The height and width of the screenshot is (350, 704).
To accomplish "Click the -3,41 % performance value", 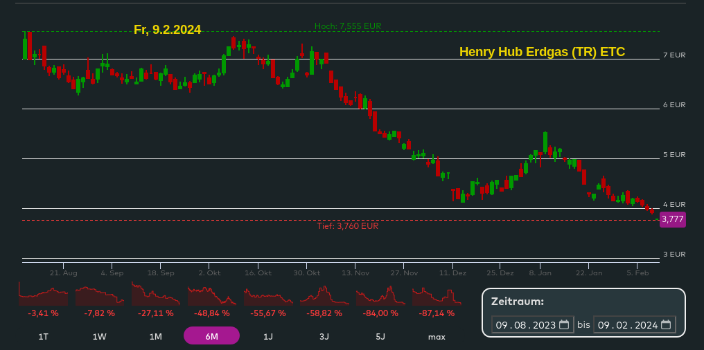I will [x=43, y=313].
